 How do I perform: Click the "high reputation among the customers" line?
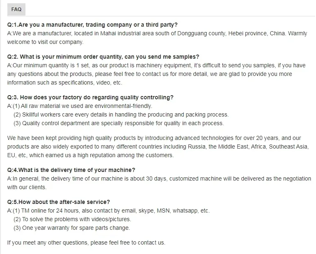click(x=90, y=155)
